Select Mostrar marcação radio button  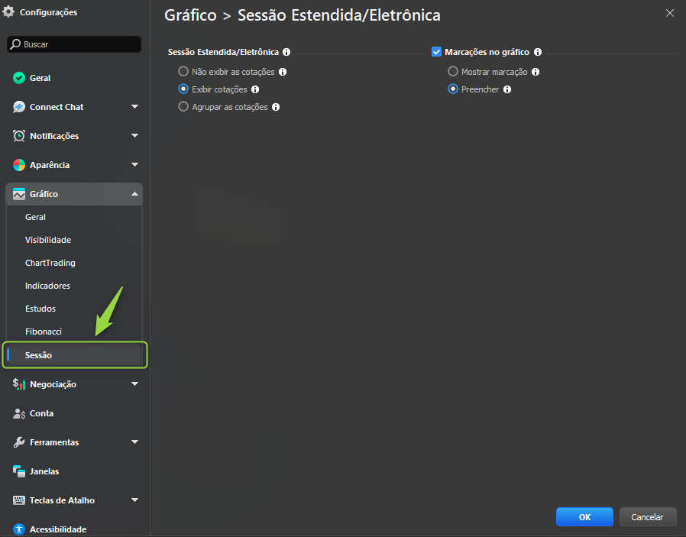coord(453,71)
